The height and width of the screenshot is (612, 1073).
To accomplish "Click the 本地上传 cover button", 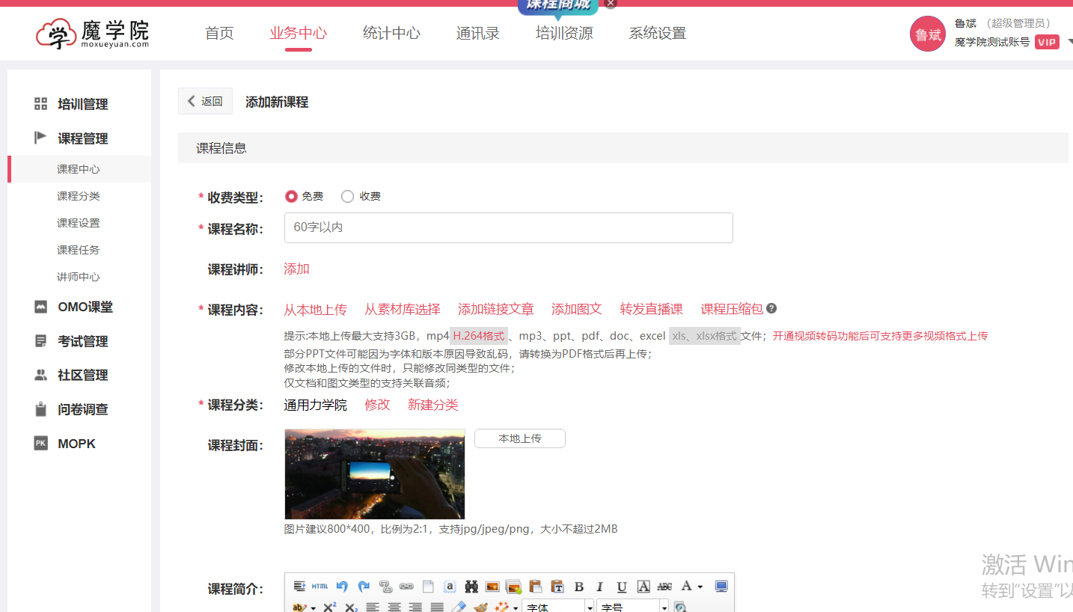I will [x=520, y=438].
